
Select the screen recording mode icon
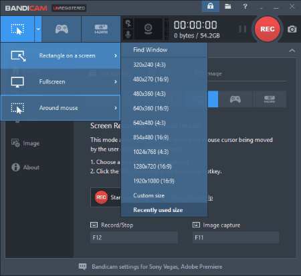pyautogui.click(x=17, y=29)
